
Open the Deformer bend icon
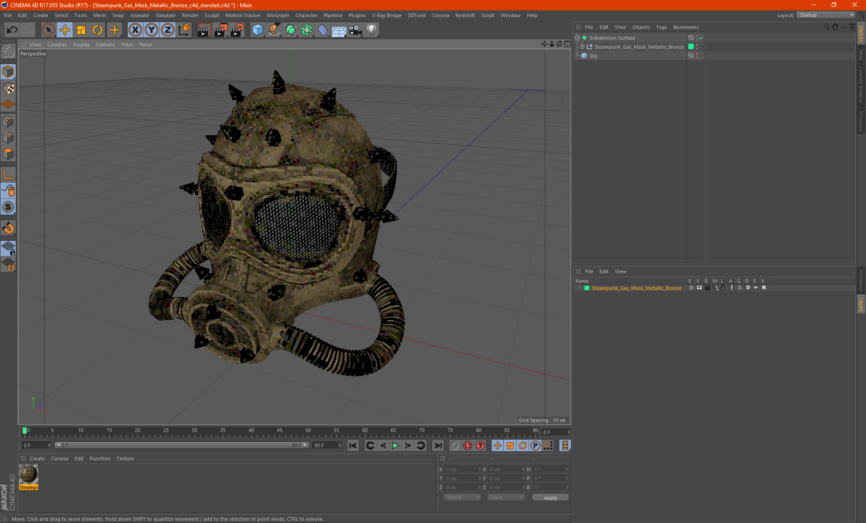(x=323, y=30)
